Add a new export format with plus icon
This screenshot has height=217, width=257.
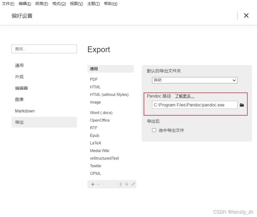(93, 184)
